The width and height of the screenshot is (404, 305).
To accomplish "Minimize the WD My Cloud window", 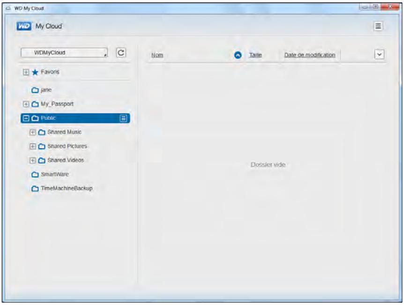I will pos(365,7).
